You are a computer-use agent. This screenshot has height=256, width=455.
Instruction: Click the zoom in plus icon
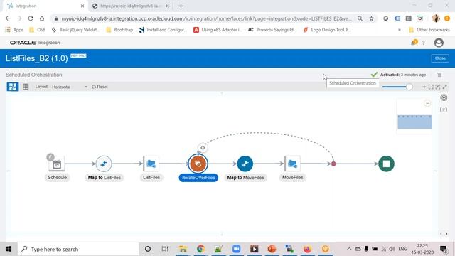point(424,87)
